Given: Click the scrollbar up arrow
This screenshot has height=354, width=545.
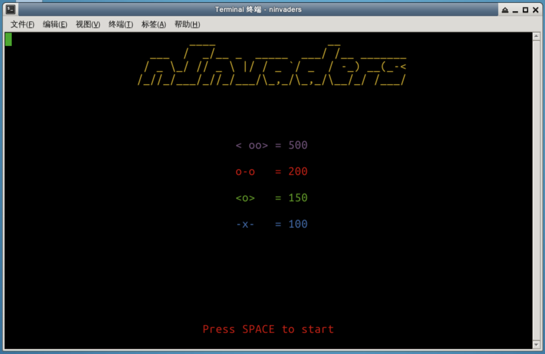Looking at the screenshot, I should coord(536,36).
